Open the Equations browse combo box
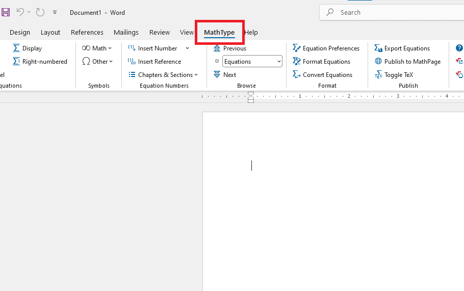This screenshot has width=464, height=291. point(252,61)
